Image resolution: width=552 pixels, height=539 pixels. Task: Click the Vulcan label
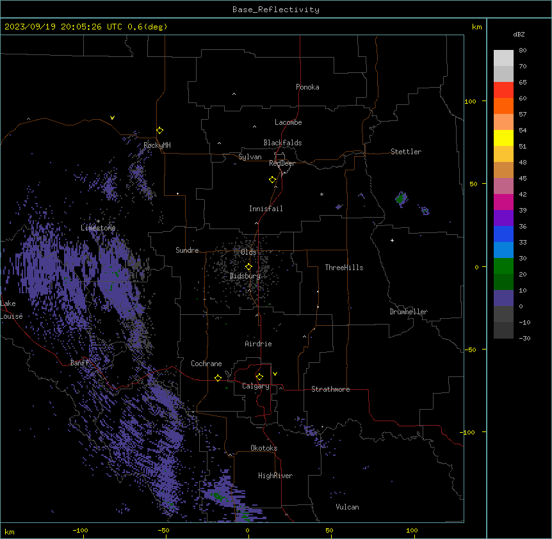[347, 507]
